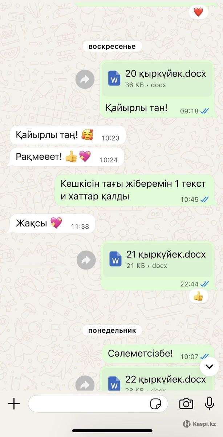Tap the "понедельник" date label
Screen dimensions: 223x437
[x=112, y=330]
